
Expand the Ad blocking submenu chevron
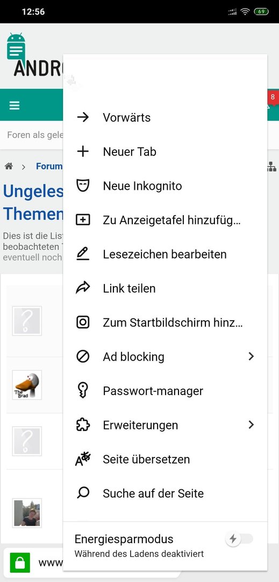251,357
